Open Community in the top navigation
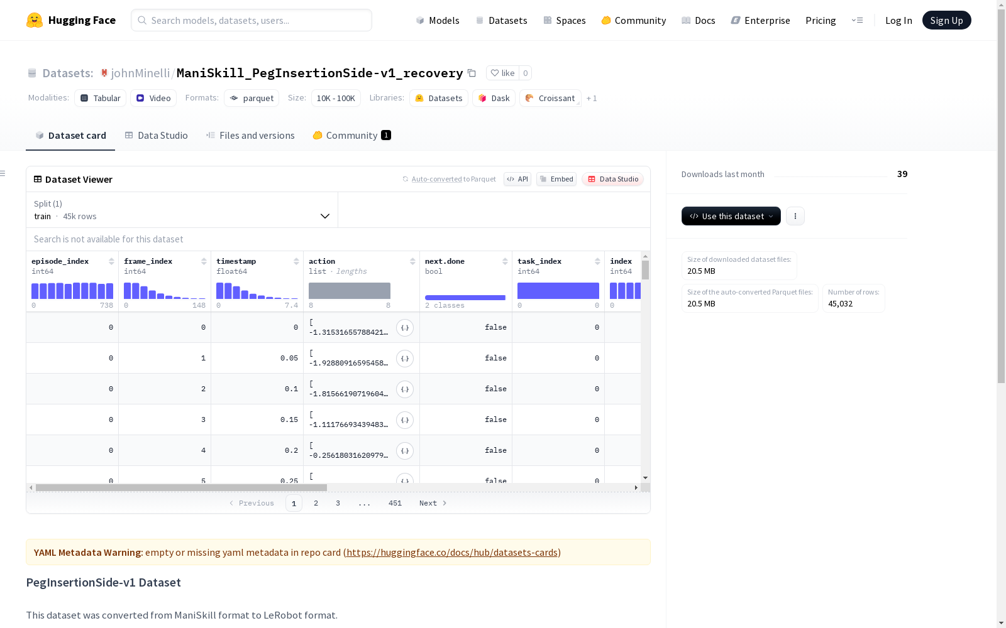The width and height of the screenshot is (1006, 628). [634, 20]
